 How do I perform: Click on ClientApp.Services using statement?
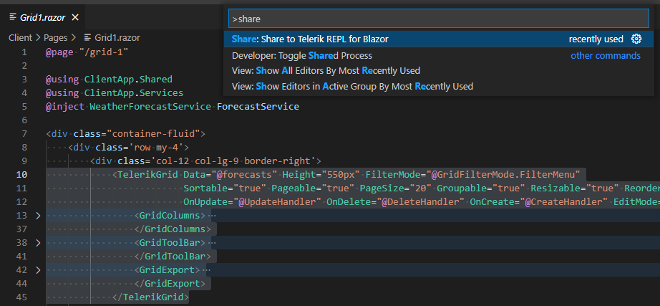tap(134, 93)
